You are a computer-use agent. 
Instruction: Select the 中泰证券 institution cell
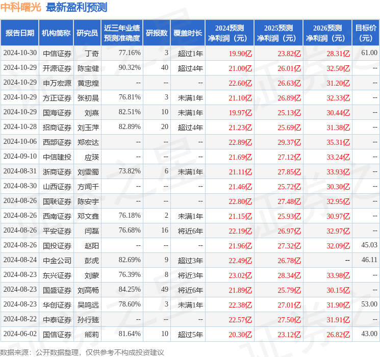click(x=57, y=320)
